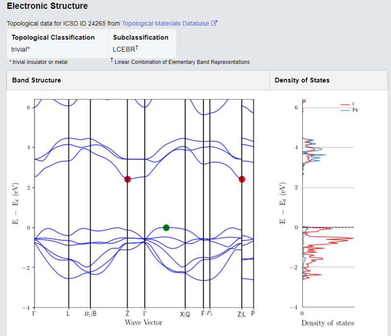Click the Electronic Structure section title

(47, 6)
